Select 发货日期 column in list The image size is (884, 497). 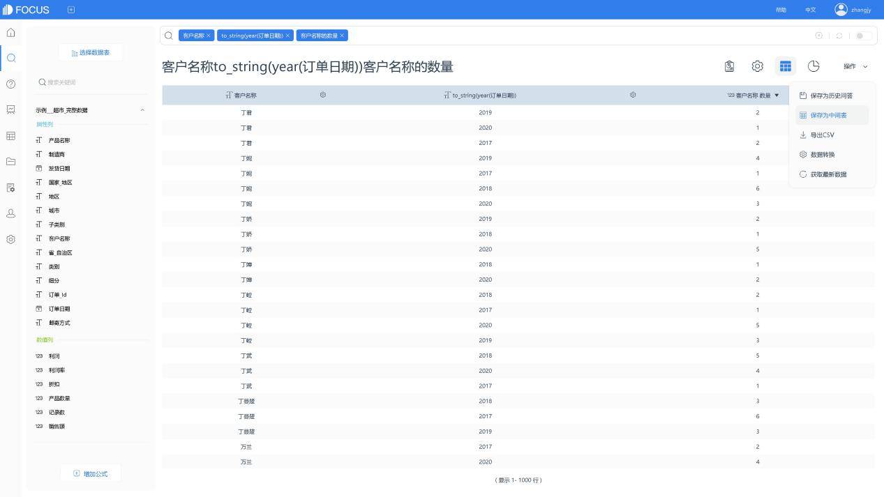click(59, 169)
